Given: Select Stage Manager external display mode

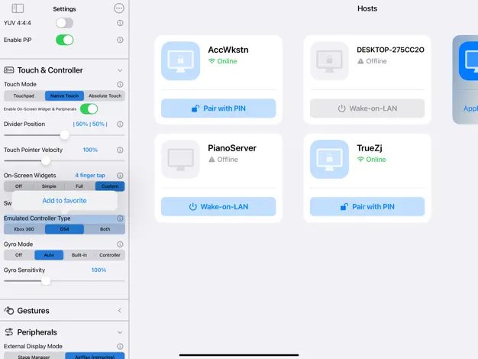Looking at the screenshot, I should click(x=34, y=356).
